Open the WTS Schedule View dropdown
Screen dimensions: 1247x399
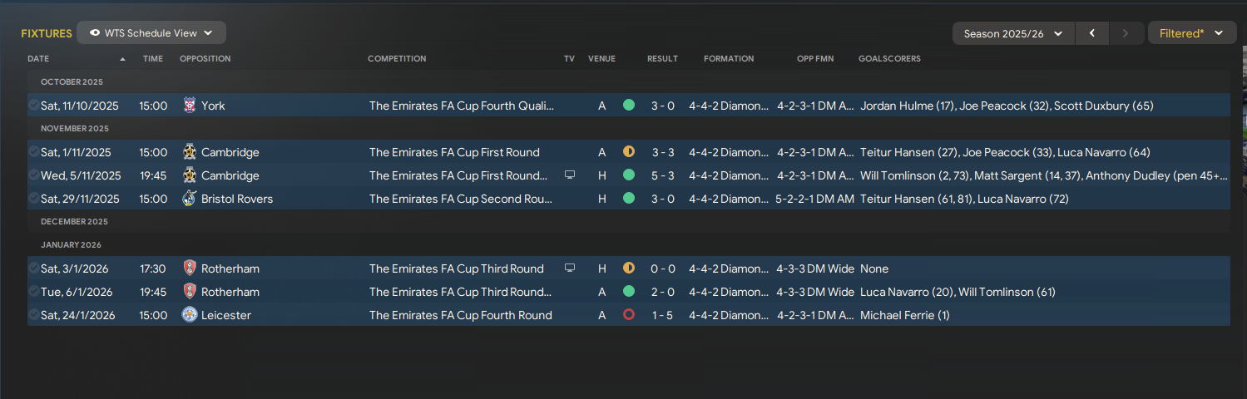coord(151,33)
